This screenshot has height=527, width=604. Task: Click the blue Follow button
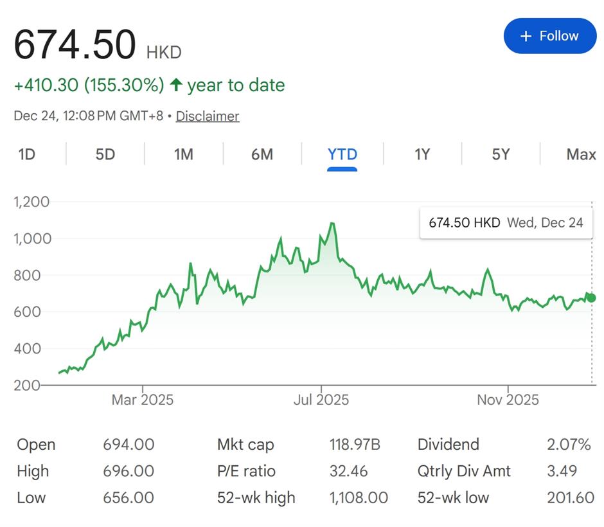(549, 36)
